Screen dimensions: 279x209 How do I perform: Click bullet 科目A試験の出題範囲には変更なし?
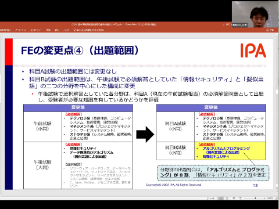pyautogui.click(x=73, y=71)
